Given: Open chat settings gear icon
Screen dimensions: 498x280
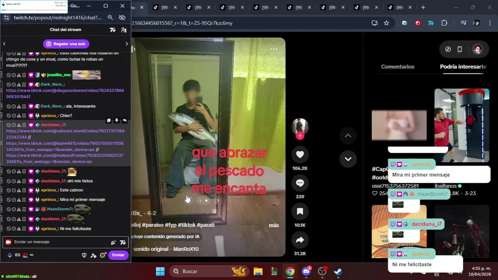Looking at the screenshot, I should point(102,255).
